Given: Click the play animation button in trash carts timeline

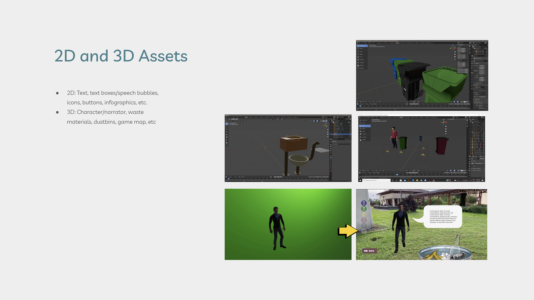Looking at the screenshot, I should [x=415, y=104].
